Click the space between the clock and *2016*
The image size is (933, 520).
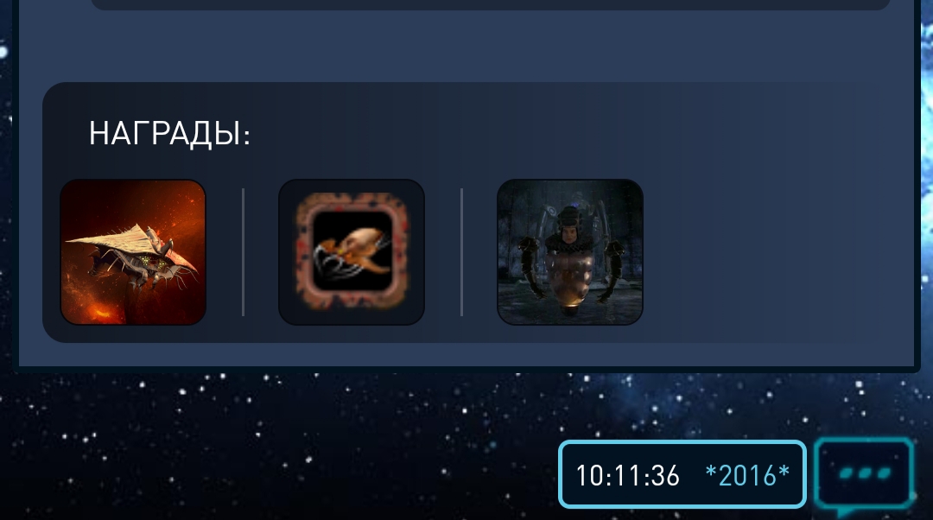(693, 475)
